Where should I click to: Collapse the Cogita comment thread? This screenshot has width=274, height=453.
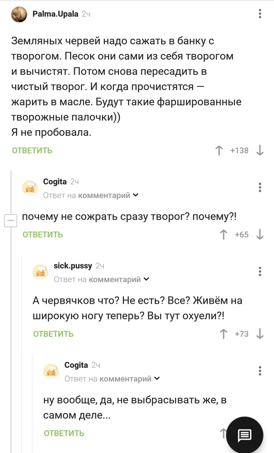tap(11, 221)
